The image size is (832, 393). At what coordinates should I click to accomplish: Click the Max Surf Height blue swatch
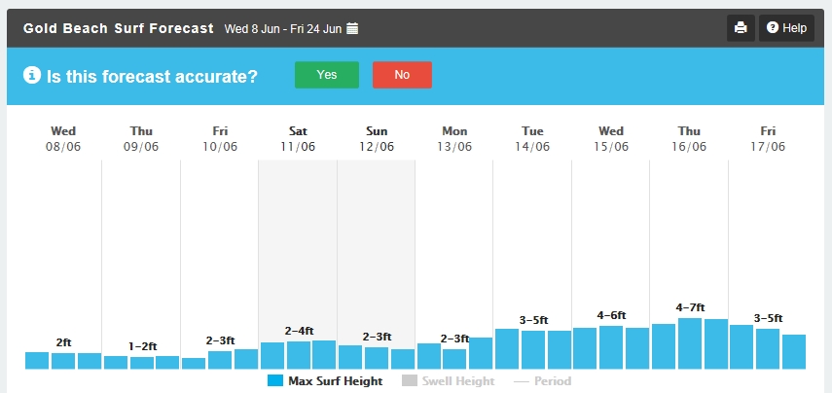tap(274, 381)
